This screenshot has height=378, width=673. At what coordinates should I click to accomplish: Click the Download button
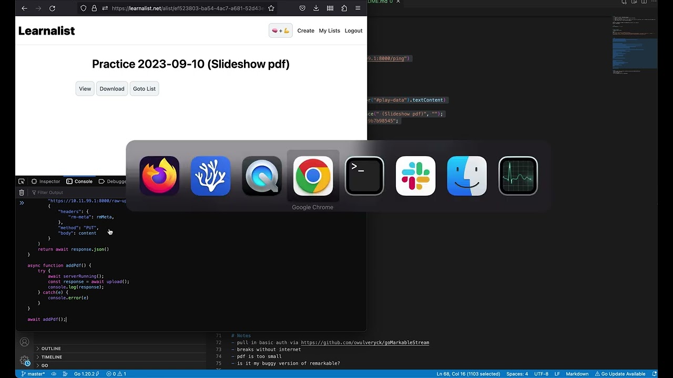[x=112, y=89]
